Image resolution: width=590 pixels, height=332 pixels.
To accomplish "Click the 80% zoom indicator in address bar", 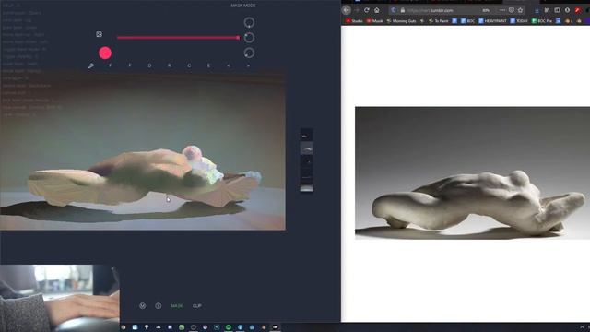I will [x=486, y=10].
